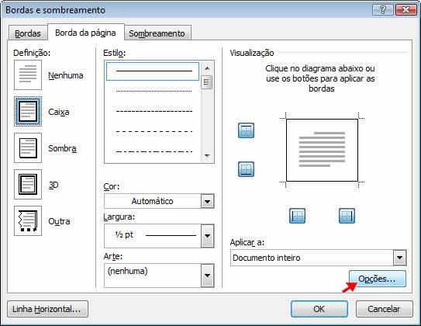Select the dotted line style in Estilo

click(154, 91)
